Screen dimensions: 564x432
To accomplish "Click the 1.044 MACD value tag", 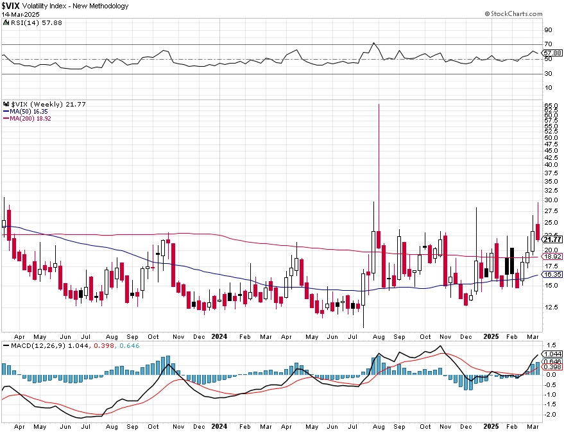I will point(552,354).
